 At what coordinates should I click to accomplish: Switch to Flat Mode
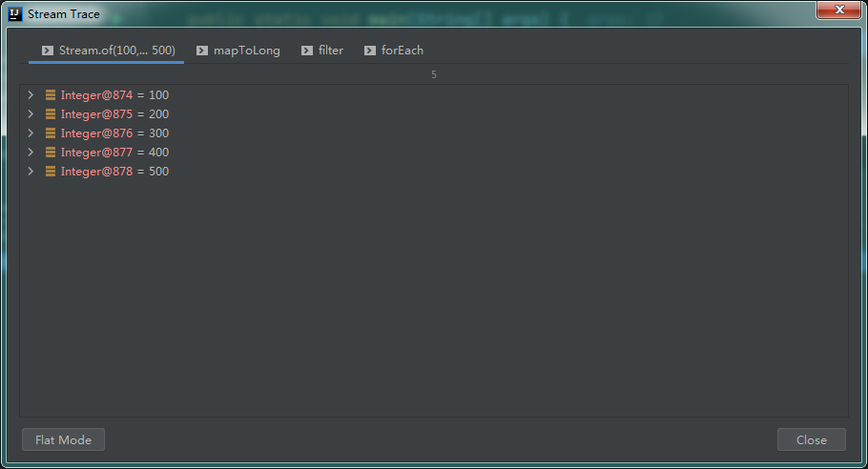pos(63,439)
